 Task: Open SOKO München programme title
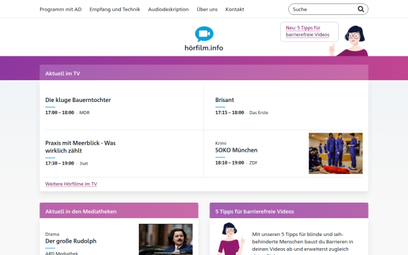point(236,150)
